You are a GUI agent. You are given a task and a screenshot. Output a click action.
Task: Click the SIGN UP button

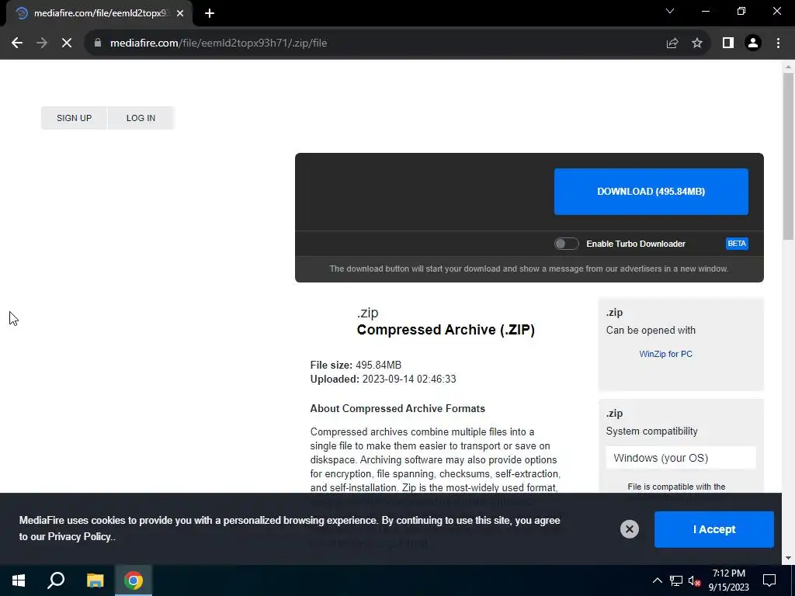[x=74, y=118]
